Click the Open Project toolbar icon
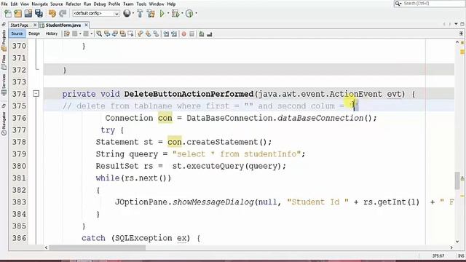This screenshot has height=262, width=466. [28, 13]
